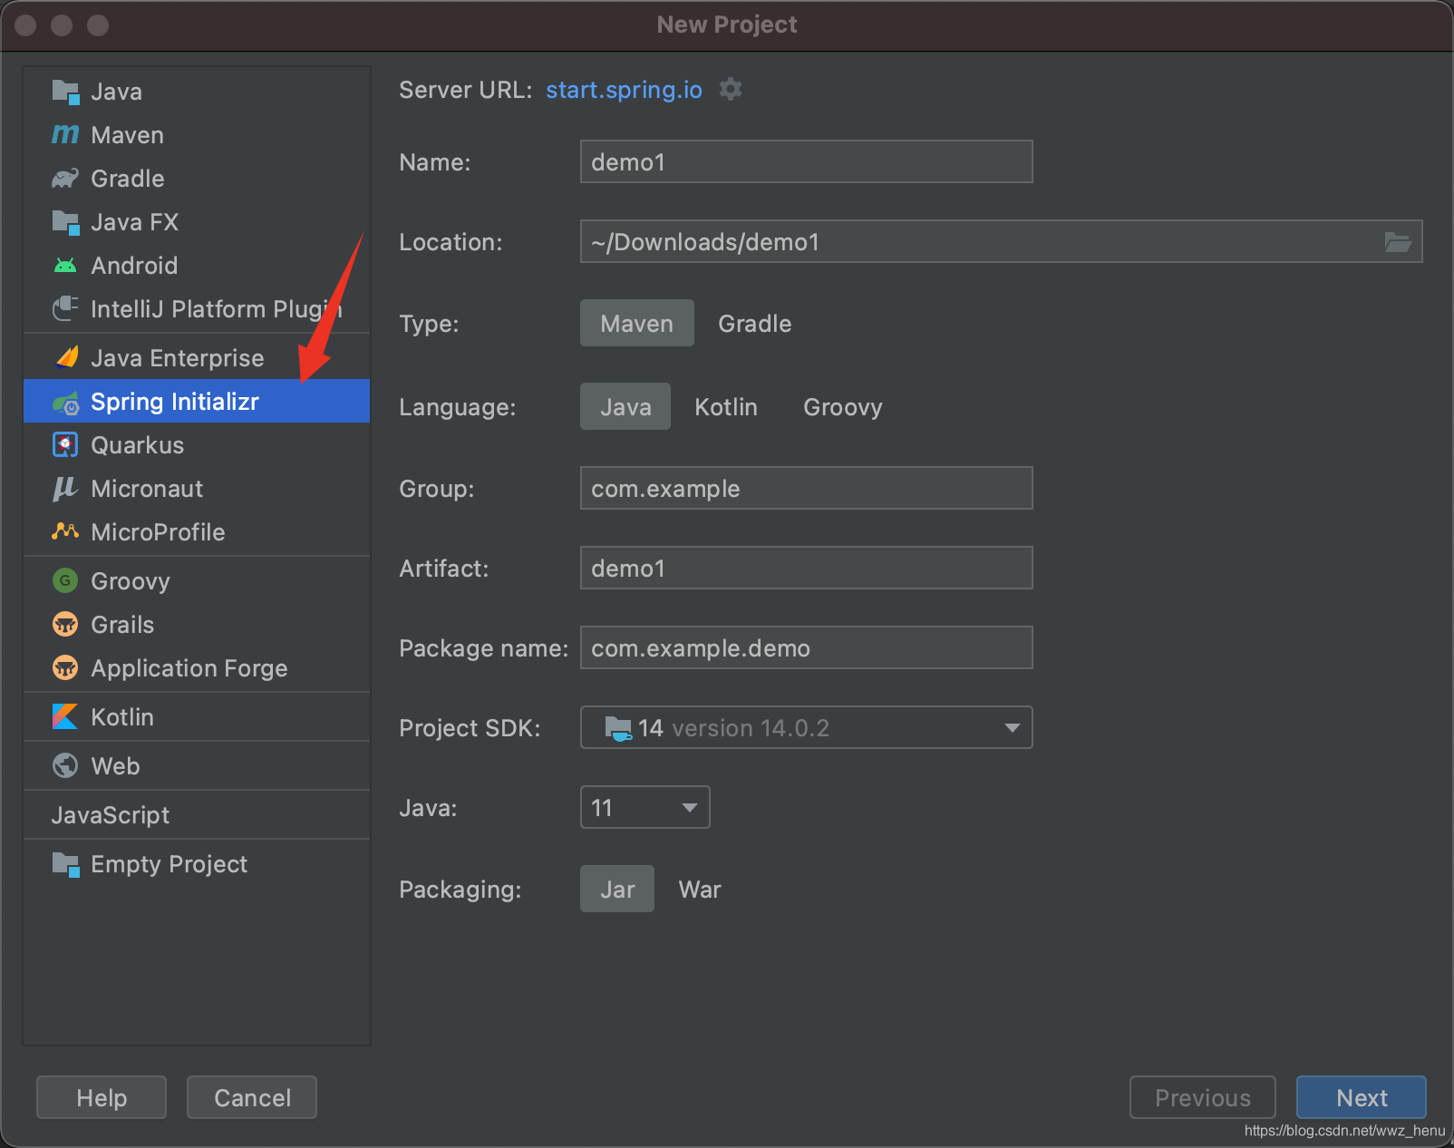This screenshot has width=1454, height=1148.
Task: Select Java FX in the project list
Action: (197, 222)
